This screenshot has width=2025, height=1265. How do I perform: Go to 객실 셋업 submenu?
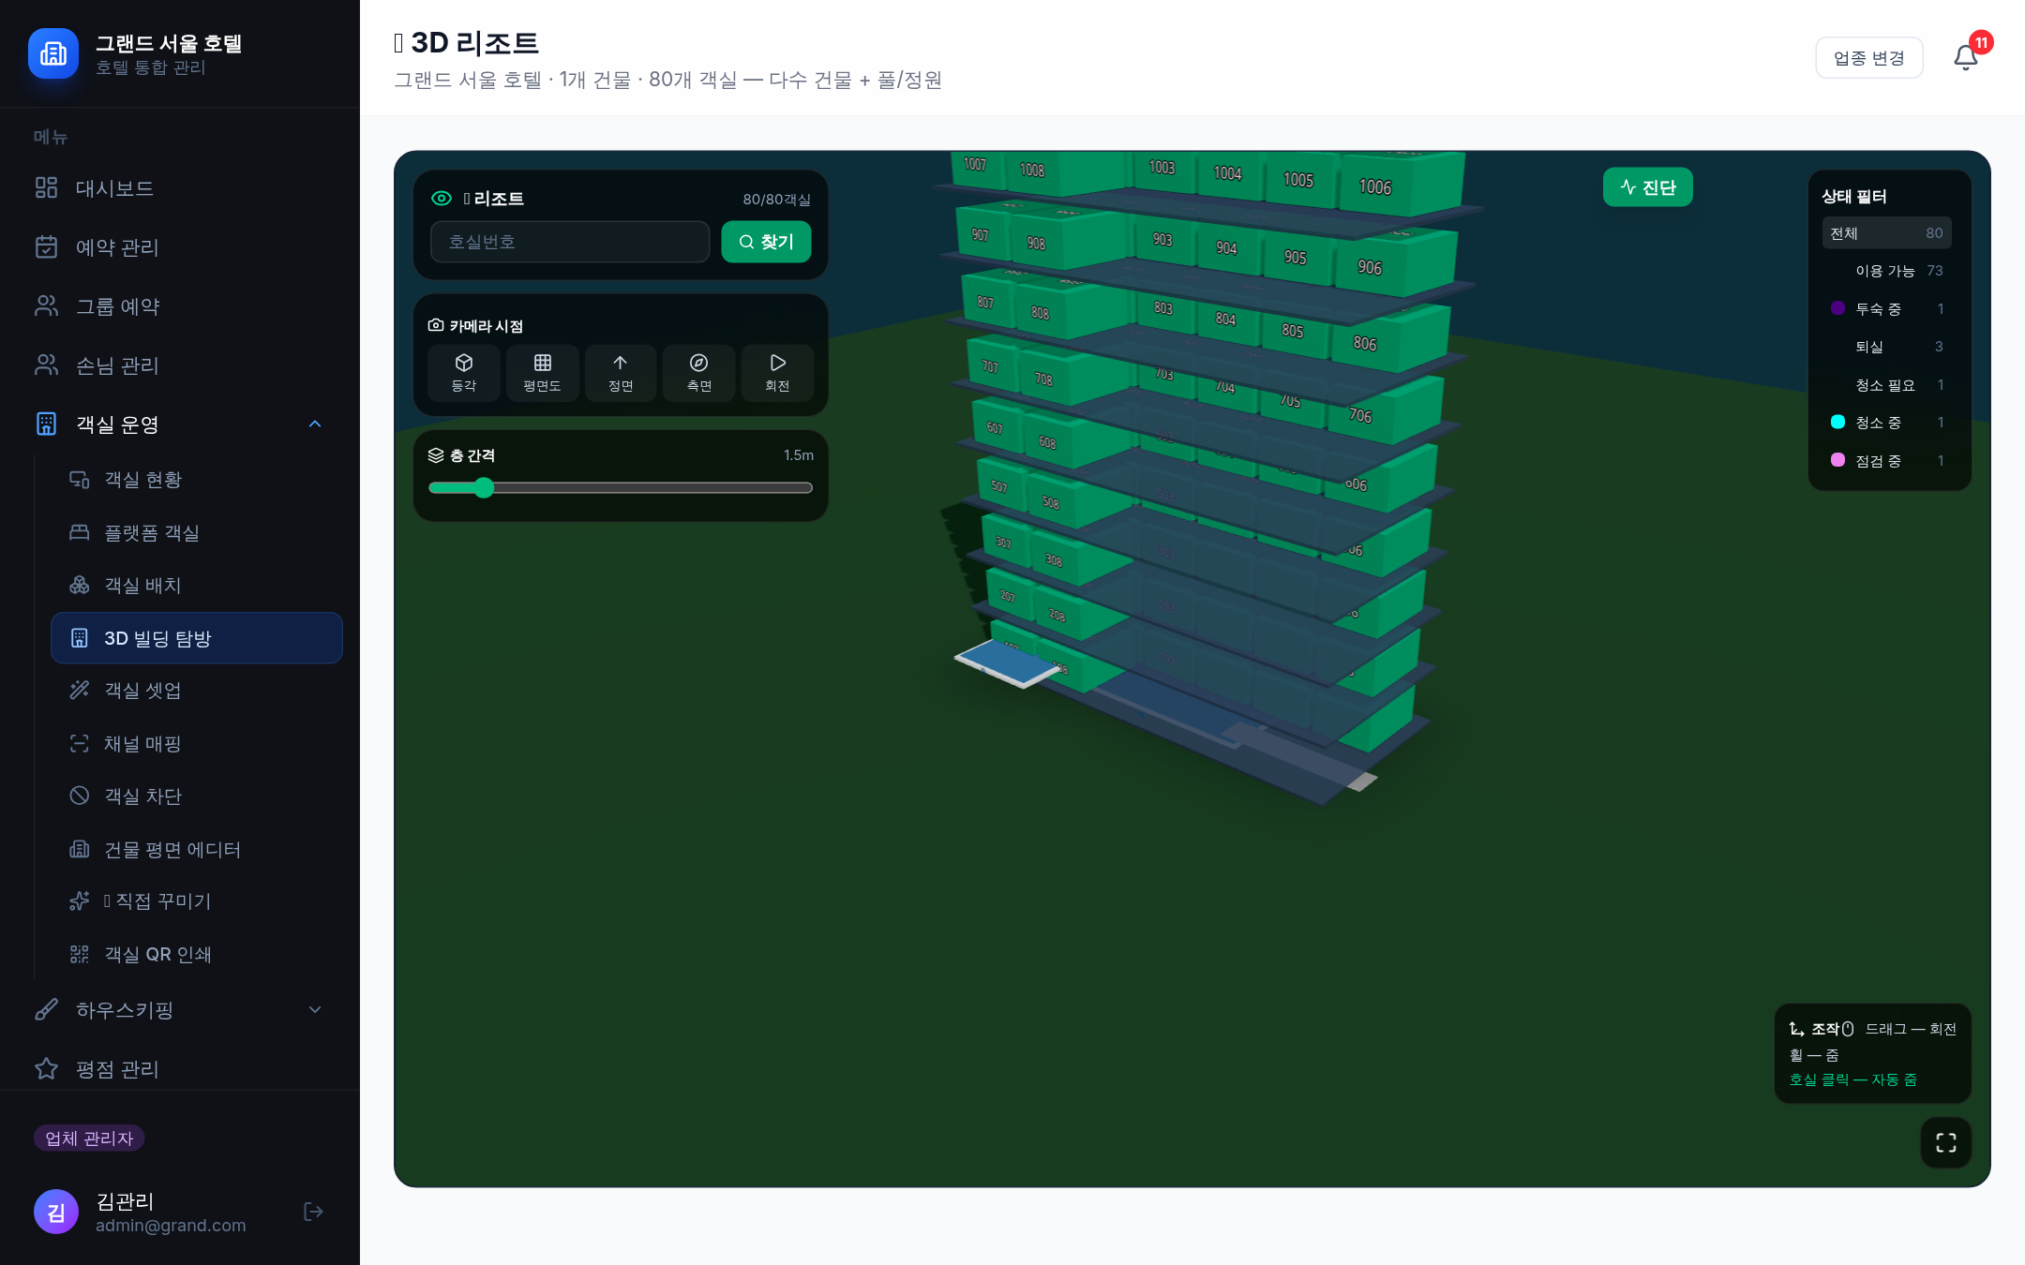point(197,691)
